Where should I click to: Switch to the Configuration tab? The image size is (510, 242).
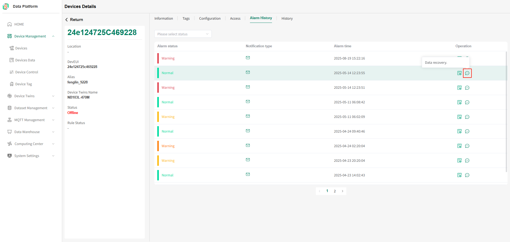pyautogui.click(x=210, y=18)
